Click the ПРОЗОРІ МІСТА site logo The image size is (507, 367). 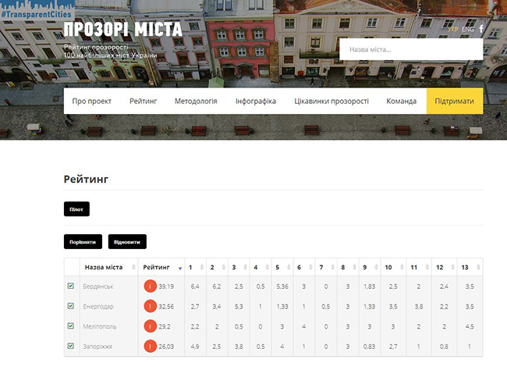pyautogui.click(x=122, y=30)
